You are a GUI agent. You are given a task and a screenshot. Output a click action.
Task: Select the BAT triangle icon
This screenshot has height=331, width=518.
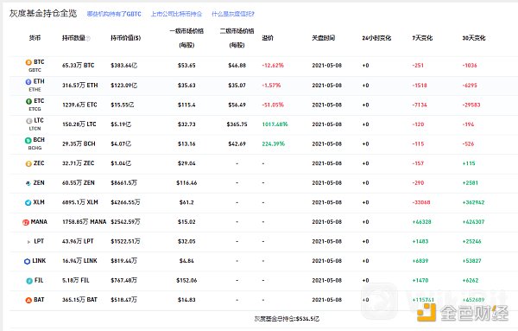point(28,300)
